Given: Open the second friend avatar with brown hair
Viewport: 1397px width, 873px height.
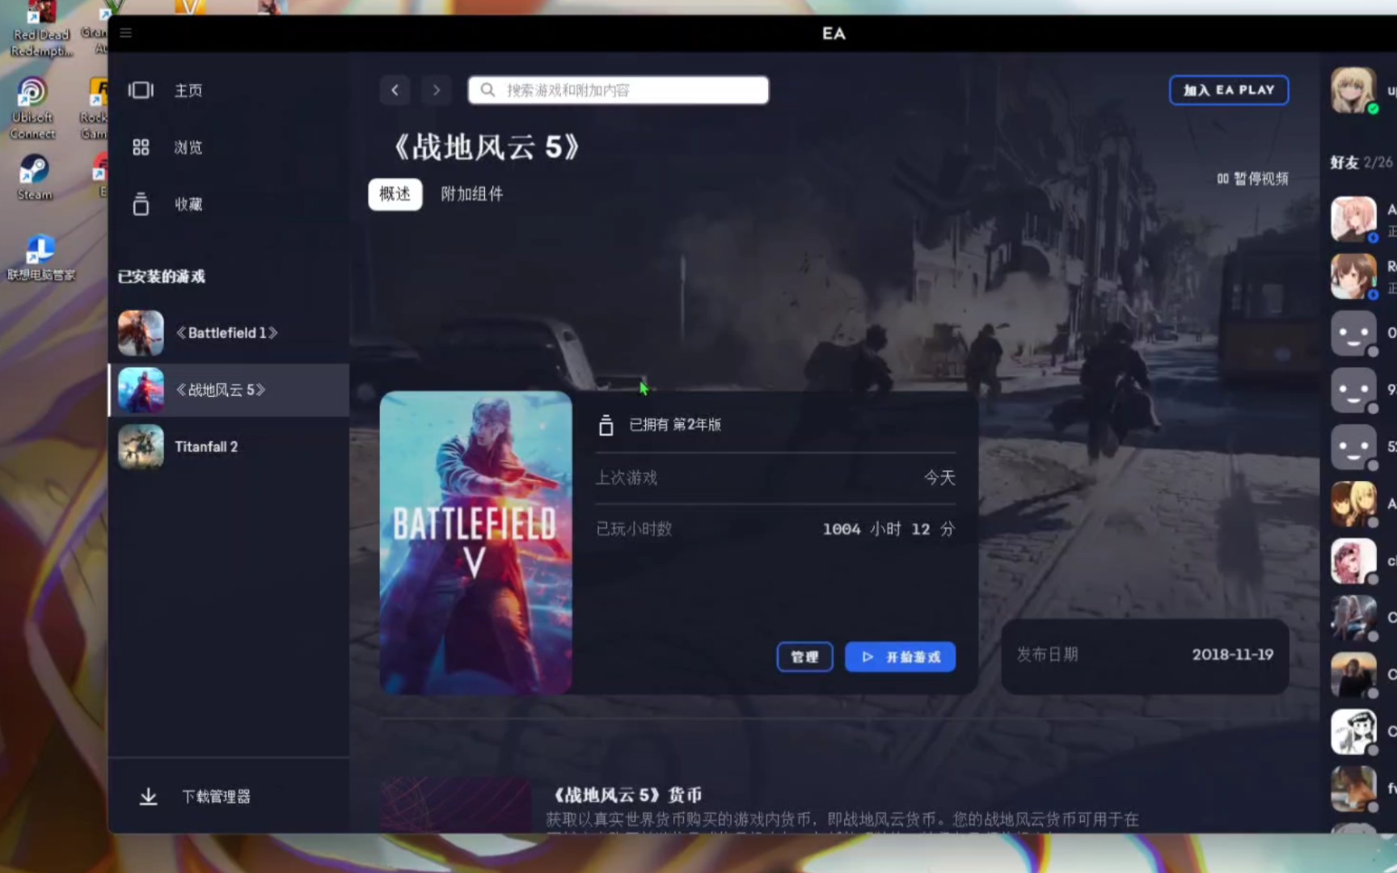Looking at the screenshot, I should tap(1354, 276).
